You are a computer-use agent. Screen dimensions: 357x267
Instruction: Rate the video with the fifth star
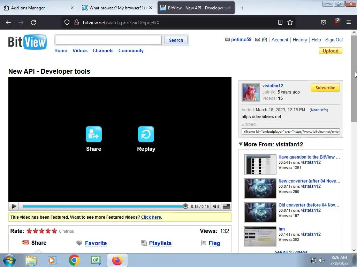point(54,231)
